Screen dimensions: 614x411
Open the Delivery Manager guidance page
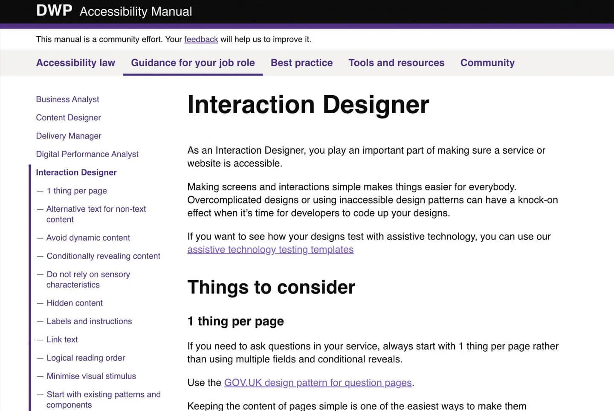click(69, 136)
